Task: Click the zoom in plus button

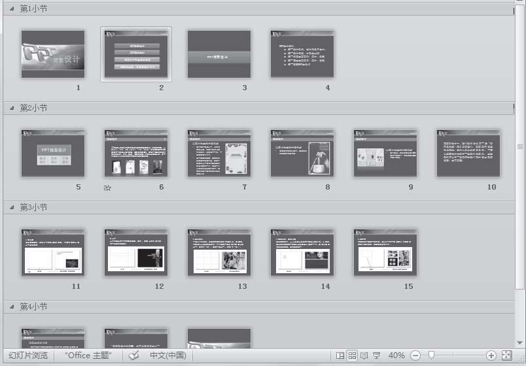Action: [x=491, y=356]
